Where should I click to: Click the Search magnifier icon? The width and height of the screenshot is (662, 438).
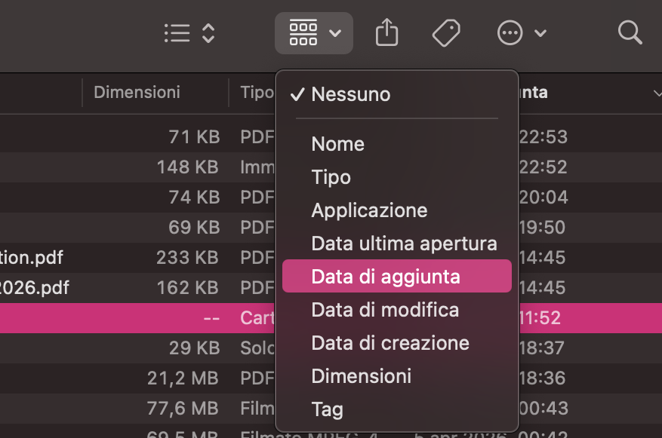pos(630,33)
